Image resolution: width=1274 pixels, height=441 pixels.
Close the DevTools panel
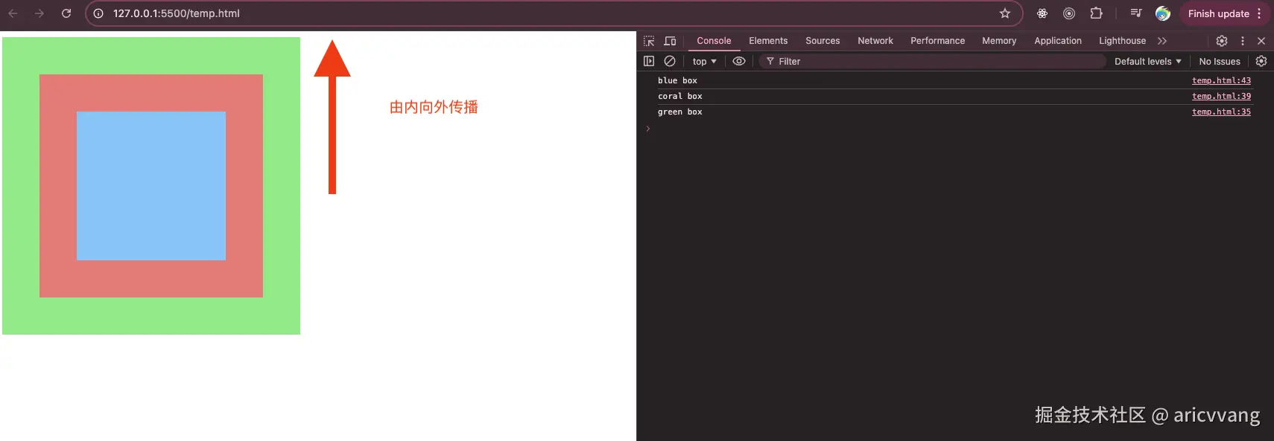tap(1261, 41)
